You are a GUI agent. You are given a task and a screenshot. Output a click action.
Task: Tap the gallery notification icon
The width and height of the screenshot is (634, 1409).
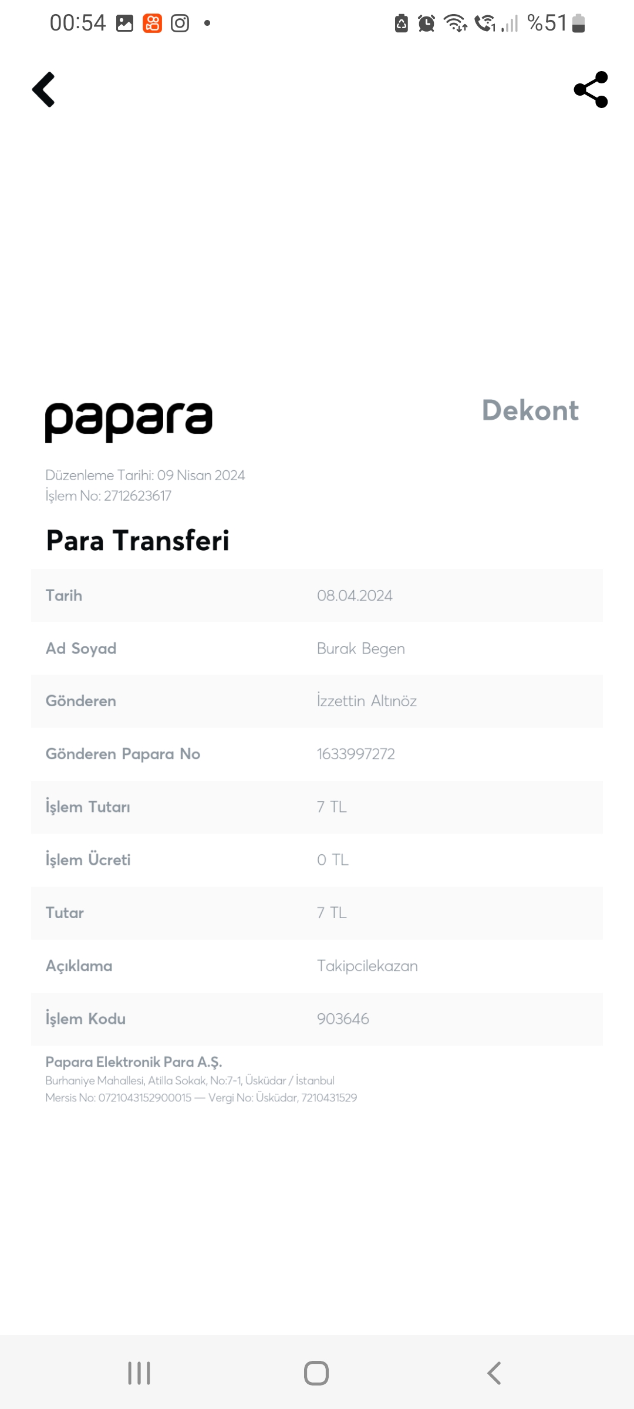(124, 23)
